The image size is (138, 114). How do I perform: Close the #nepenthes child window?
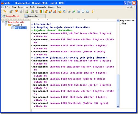134,7
